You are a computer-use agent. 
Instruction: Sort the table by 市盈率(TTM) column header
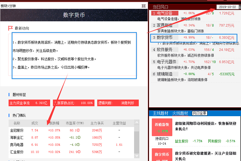click(x=75, y=123)
